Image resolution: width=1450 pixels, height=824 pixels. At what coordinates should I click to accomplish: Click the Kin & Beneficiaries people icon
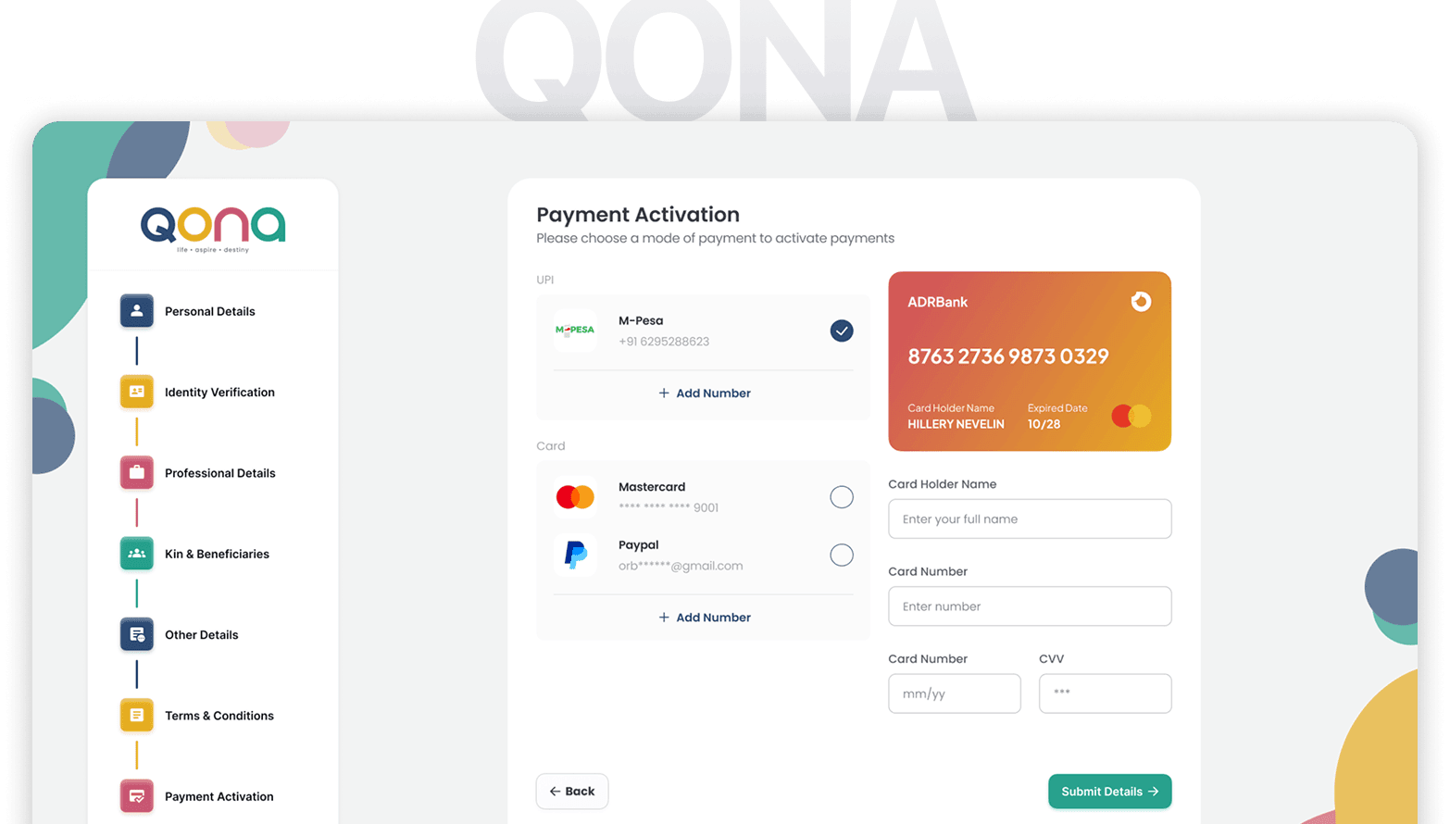tap(137, 554)
